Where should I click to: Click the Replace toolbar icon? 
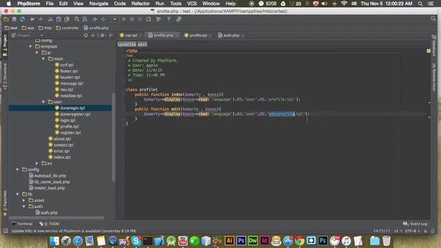click(x=85, y=19)
